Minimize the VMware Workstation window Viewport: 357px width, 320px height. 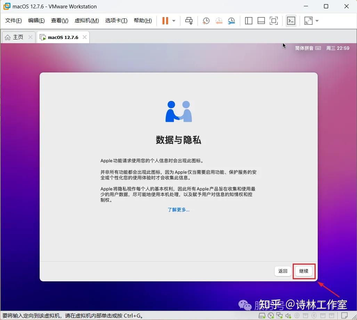(306, 6)
